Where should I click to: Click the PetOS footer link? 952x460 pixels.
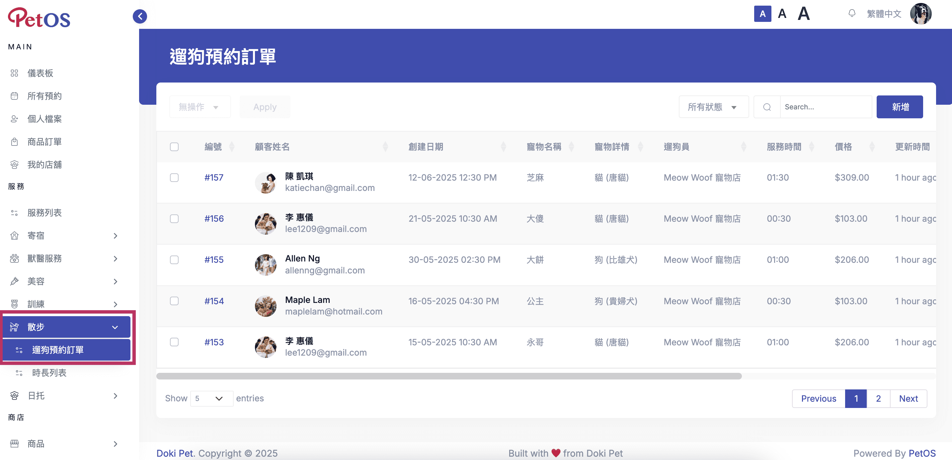[922, 453]
